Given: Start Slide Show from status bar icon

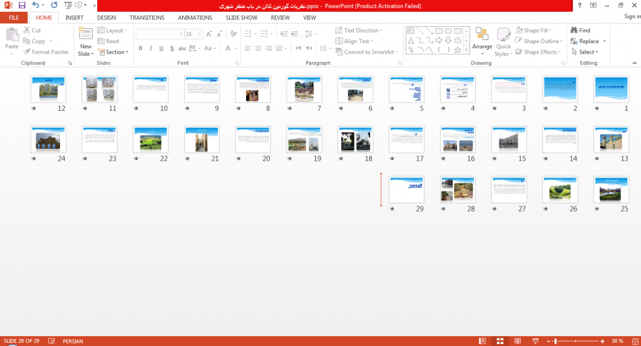Looking at the screenshot, I should (535, 341).
